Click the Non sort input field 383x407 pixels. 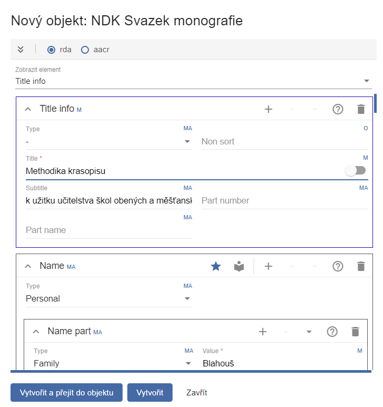tap(284, 141)
